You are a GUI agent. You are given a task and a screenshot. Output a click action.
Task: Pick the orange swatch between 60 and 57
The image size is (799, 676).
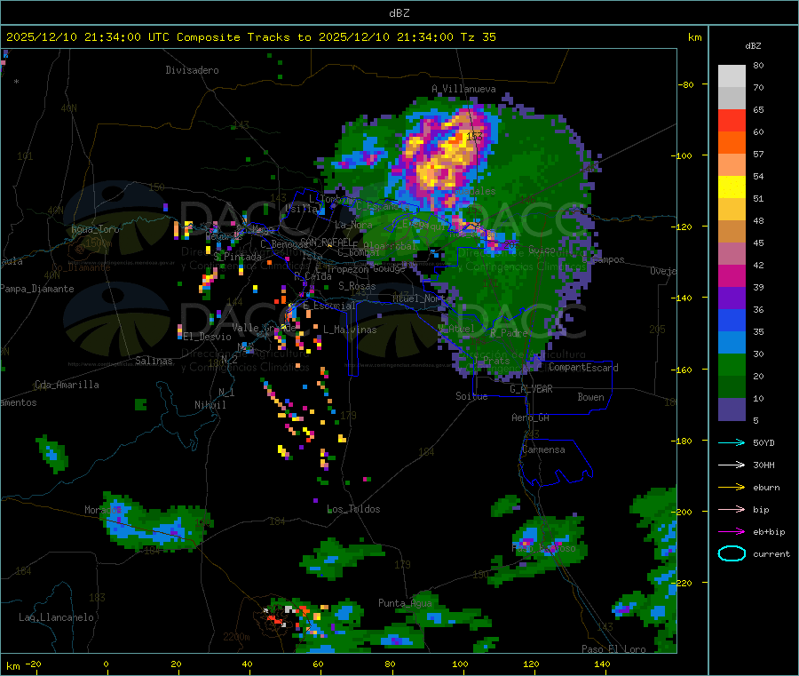(732, 143)
